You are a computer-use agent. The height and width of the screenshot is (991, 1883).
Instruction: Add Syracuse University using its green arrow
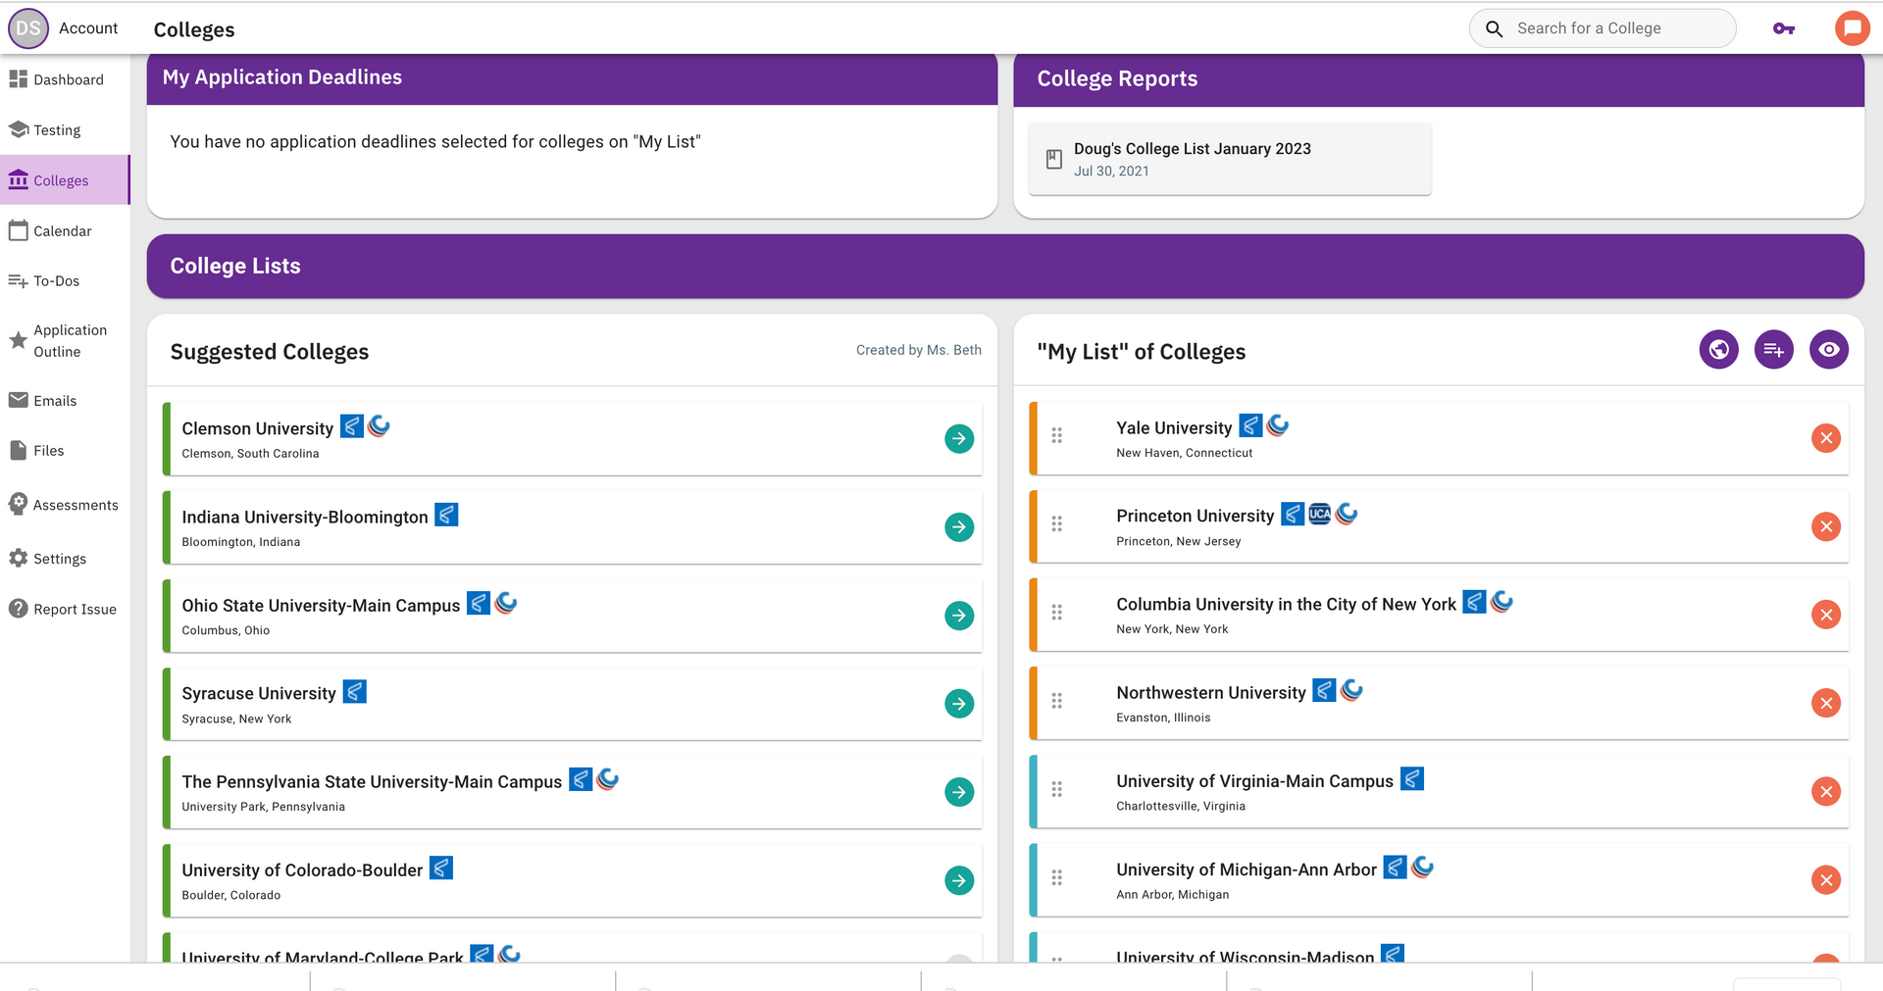(959, 704)
